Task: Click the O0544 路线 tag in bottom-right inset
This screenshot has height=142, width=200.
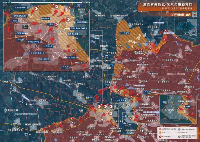Action: click(165, 103)
